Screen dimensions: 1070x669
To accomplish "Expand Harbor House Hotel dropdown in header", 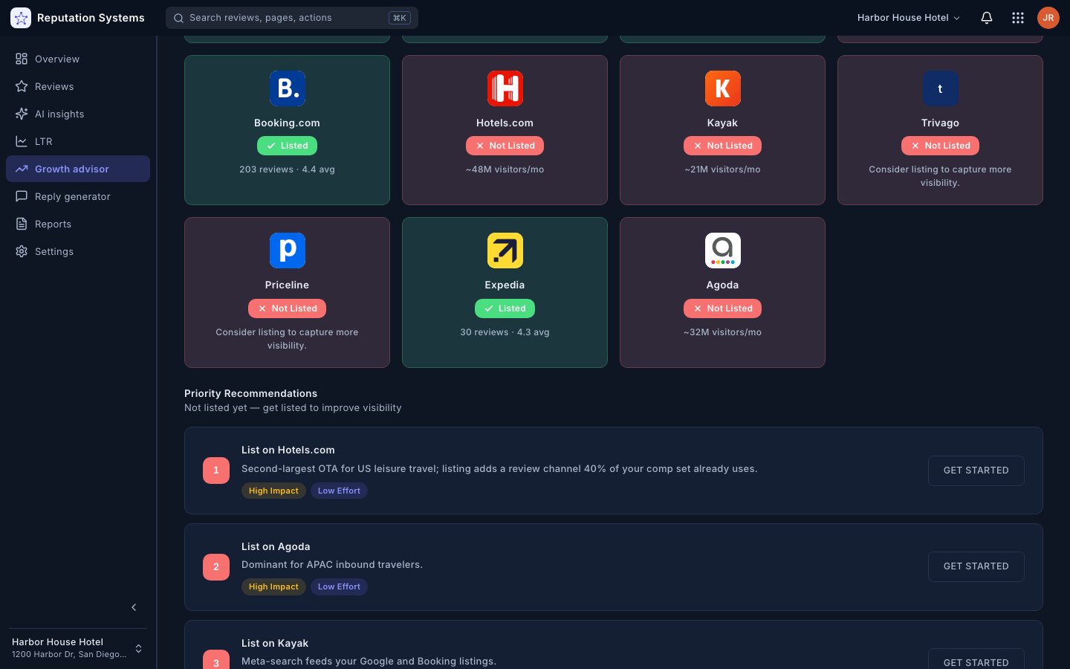I will [909, 18].
